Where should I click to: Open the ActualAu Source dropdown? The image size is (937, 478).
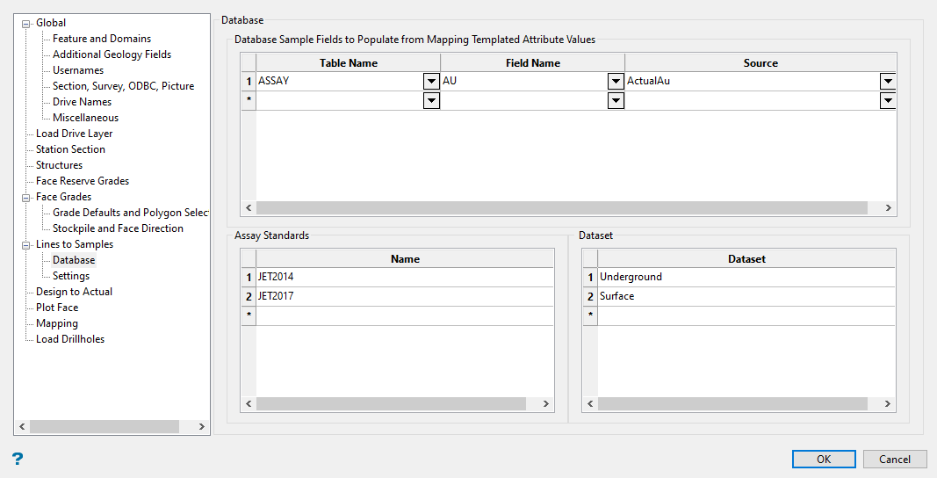click(x=888, y=82)
